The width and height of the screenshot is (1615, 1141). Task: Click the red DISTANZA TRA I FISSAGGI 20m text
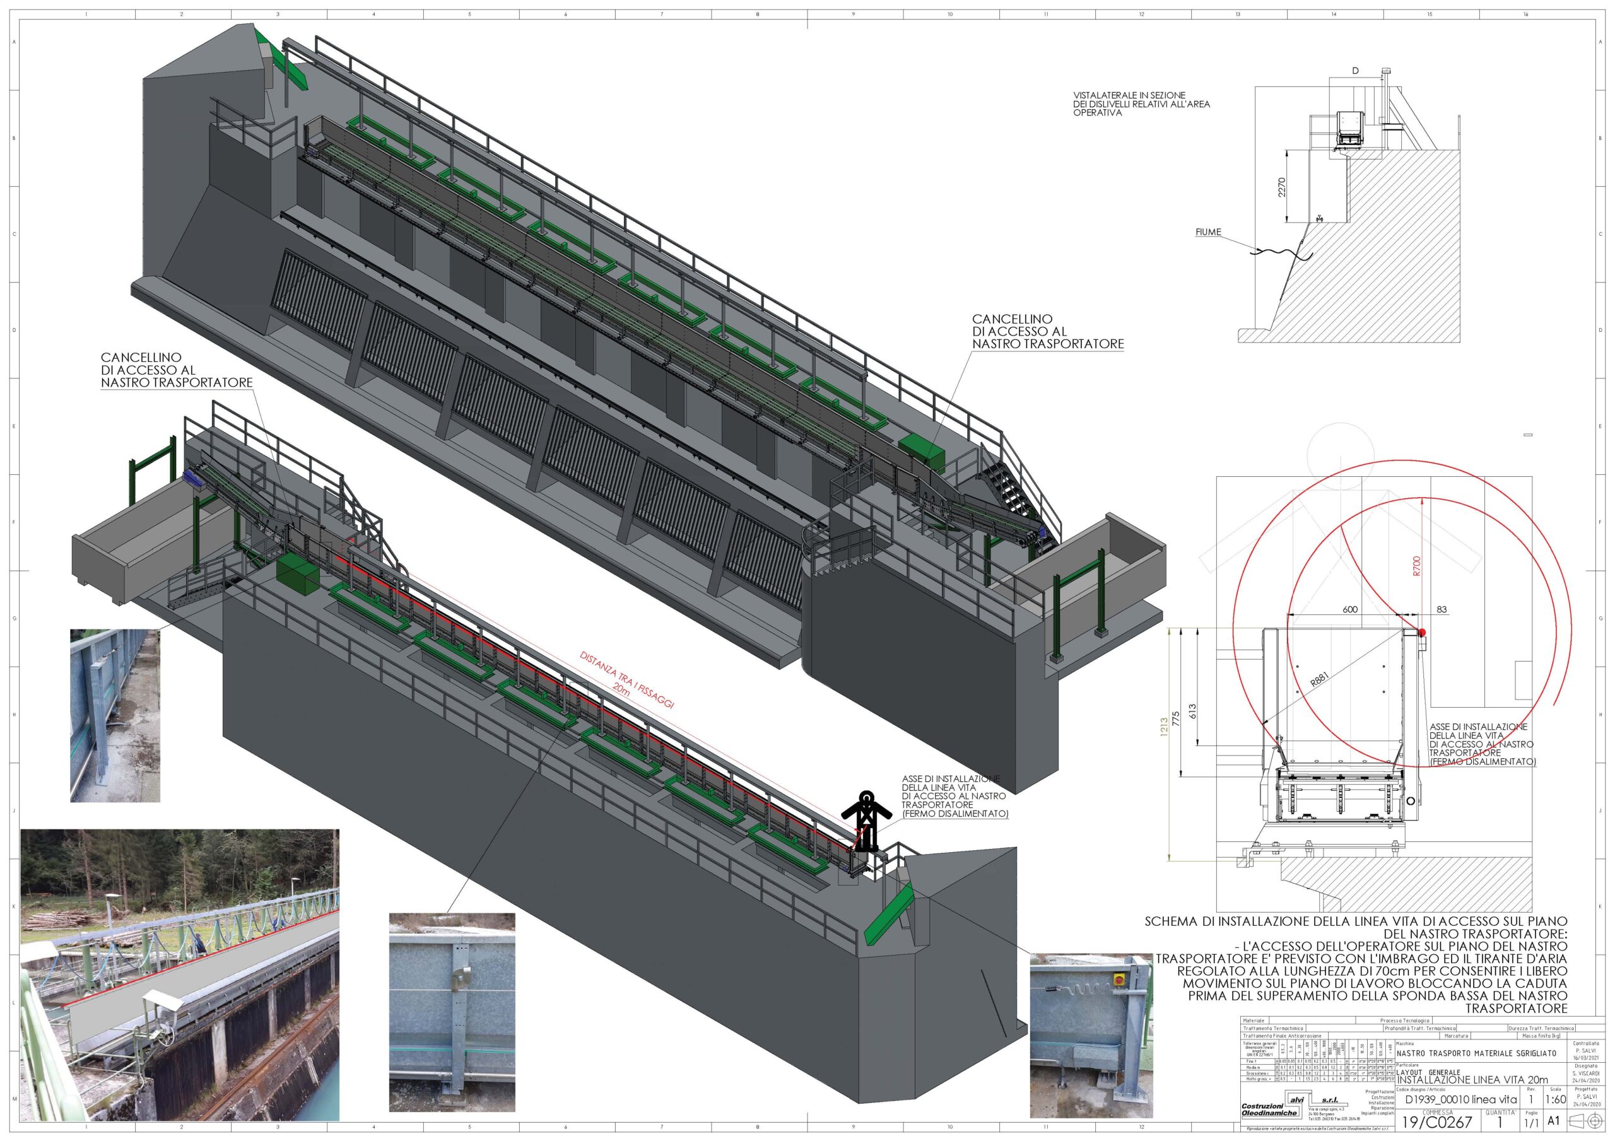coord(626,679)
